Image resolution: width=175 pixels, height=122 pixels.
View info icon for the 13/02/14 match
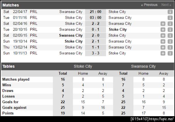point(170,47)
